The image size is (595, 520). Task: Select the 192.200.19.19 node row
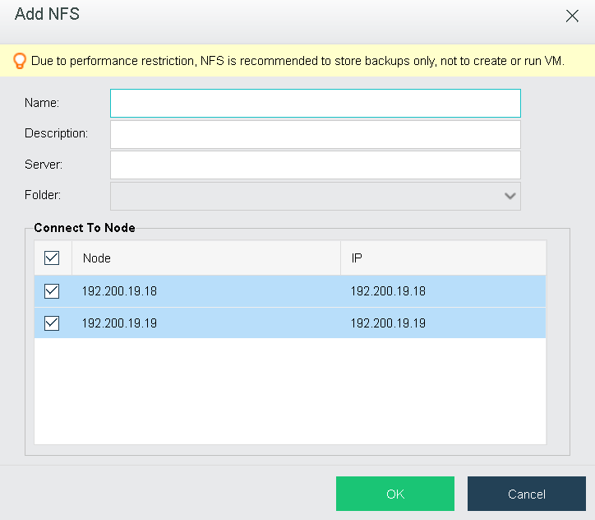[x=290, y=323]
